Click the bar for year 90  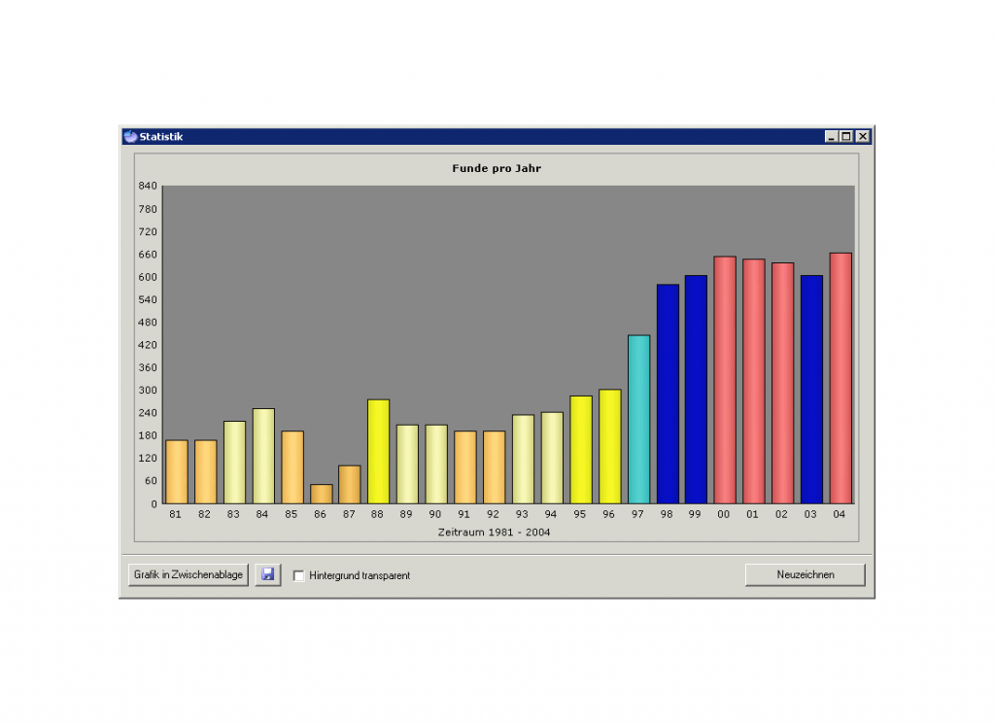[x=436, y=465]
